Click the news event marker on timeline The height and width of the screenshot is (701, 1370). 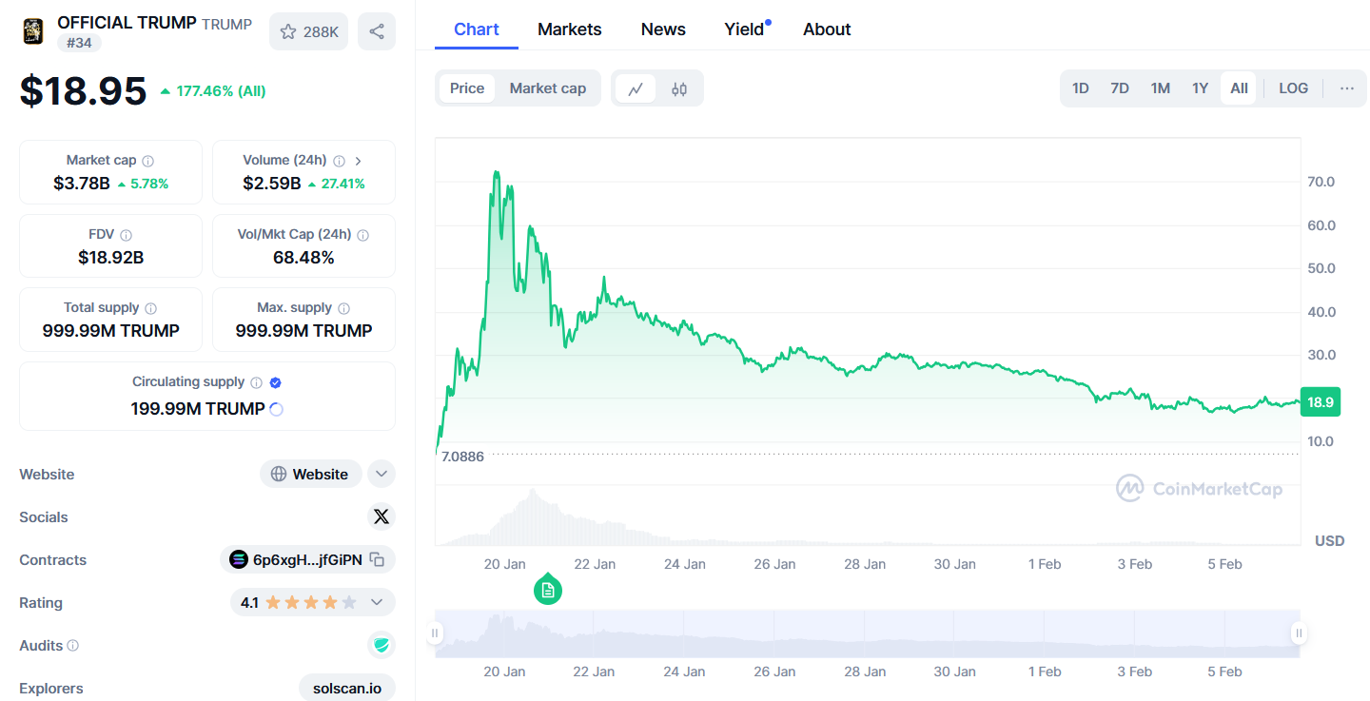[x=548, y=590]
